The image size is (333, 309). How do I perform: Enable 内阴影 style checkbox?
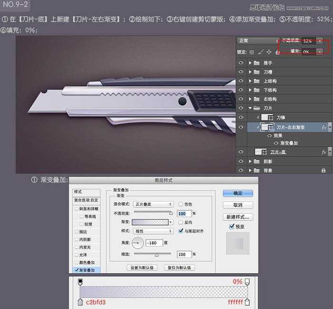coord(77,239)
